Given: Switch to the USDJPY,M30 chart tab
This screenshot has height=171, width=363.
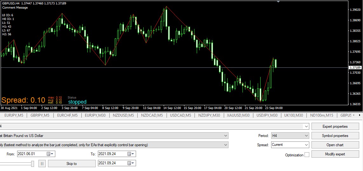Looking at the screenshot, I should tap(267, 115).
